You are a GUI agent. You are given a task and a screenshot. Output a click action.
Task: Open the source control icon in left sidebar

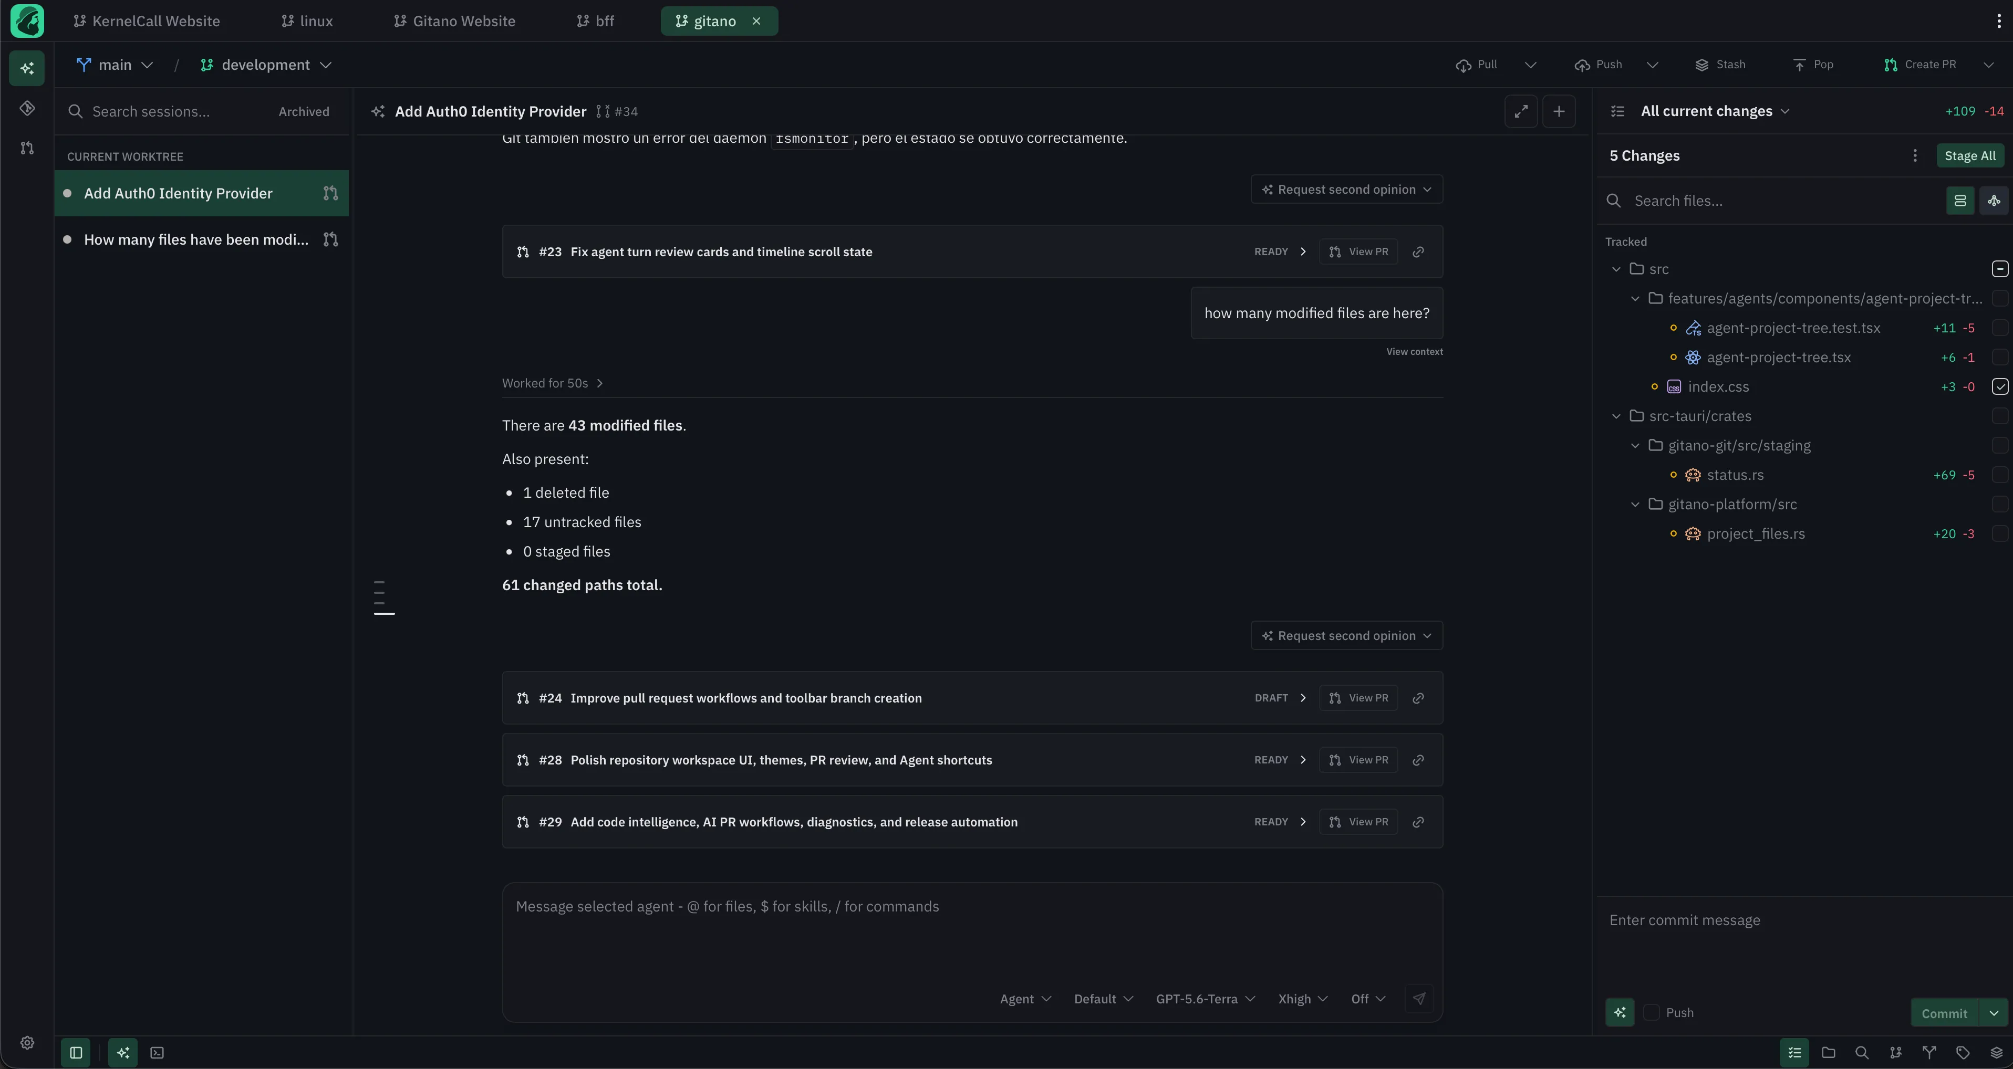click(x=27, y=108)
